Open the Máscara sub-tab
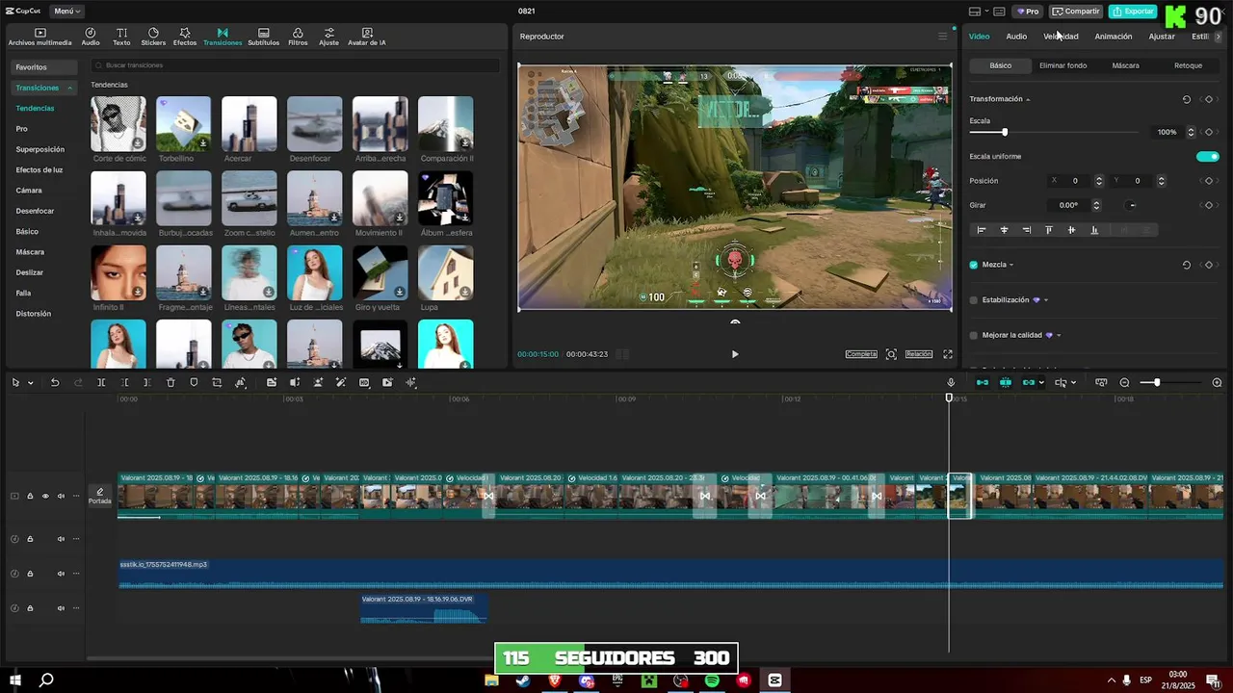 tap(1125, 65)
